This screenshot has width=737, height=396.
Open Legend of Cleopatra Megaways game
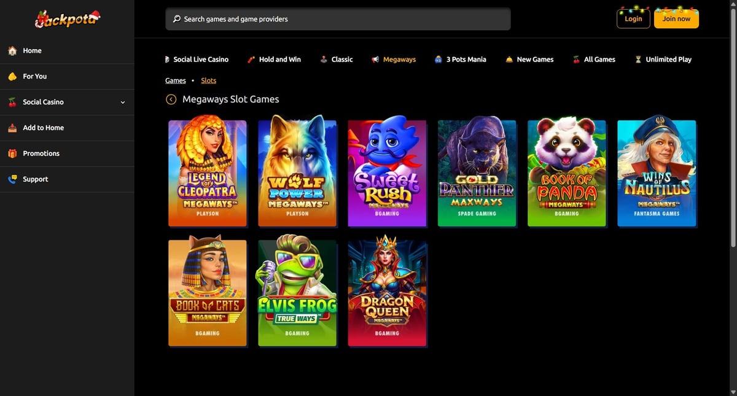208,173
